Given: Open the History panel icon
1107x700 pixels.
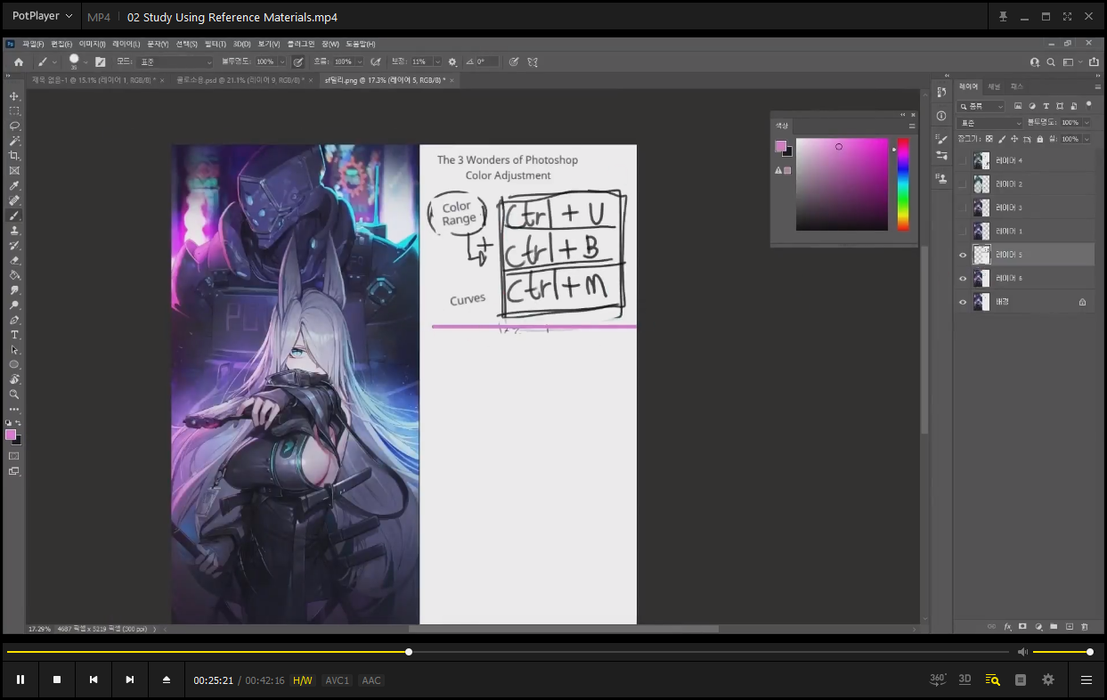Looking at the screenshot, I should [941, 93].
